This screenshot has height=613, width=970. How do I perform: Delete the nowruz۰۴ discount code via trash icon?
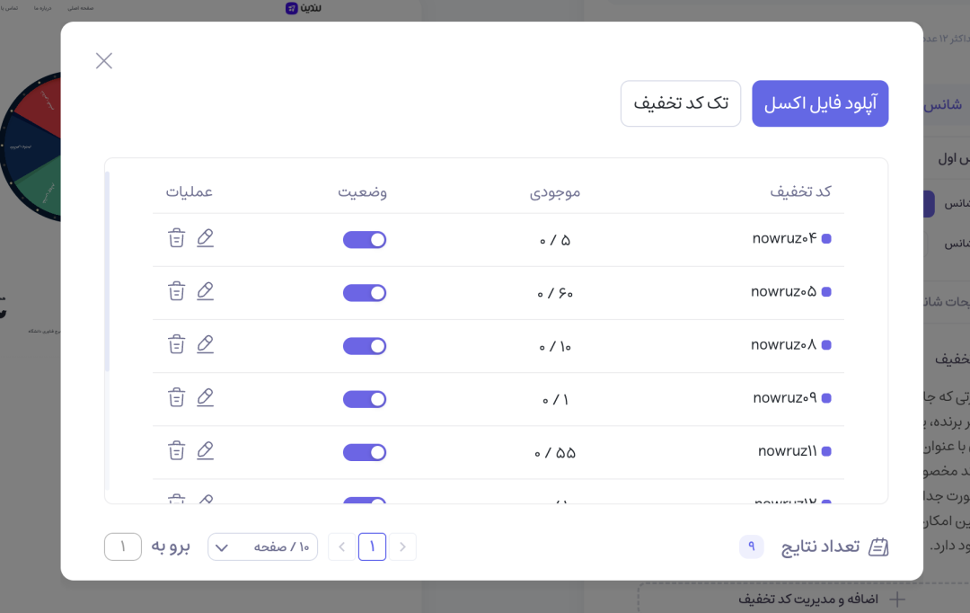pyautogui.click(x=177, y=238)
